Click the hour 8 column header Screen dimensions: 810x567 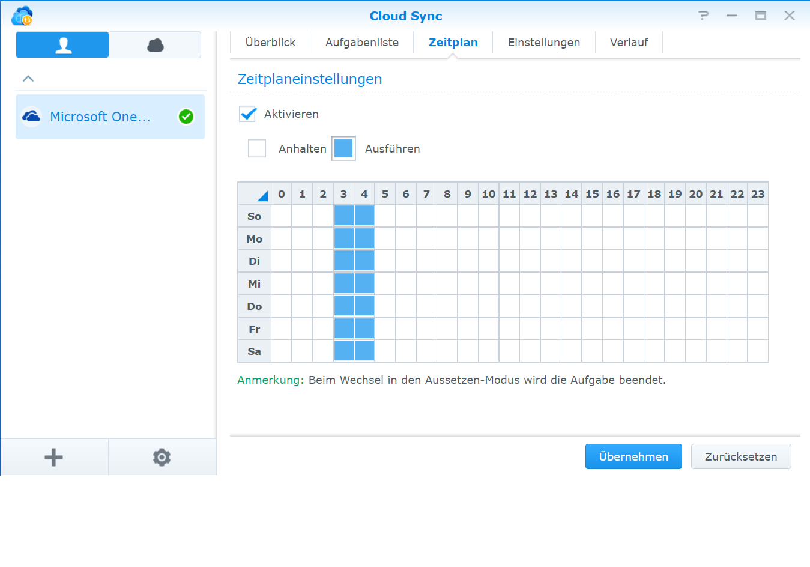coord(447,193)
